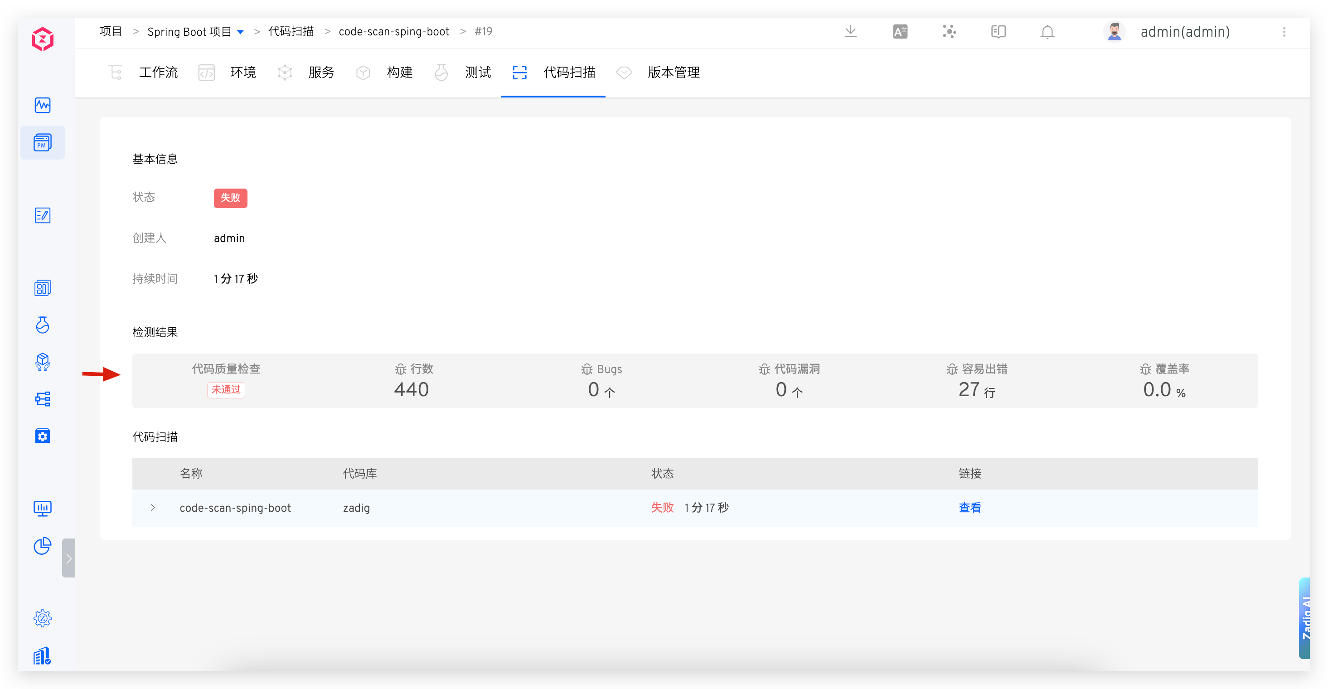Expand the collapsed sidebar handle

point(68,558)
